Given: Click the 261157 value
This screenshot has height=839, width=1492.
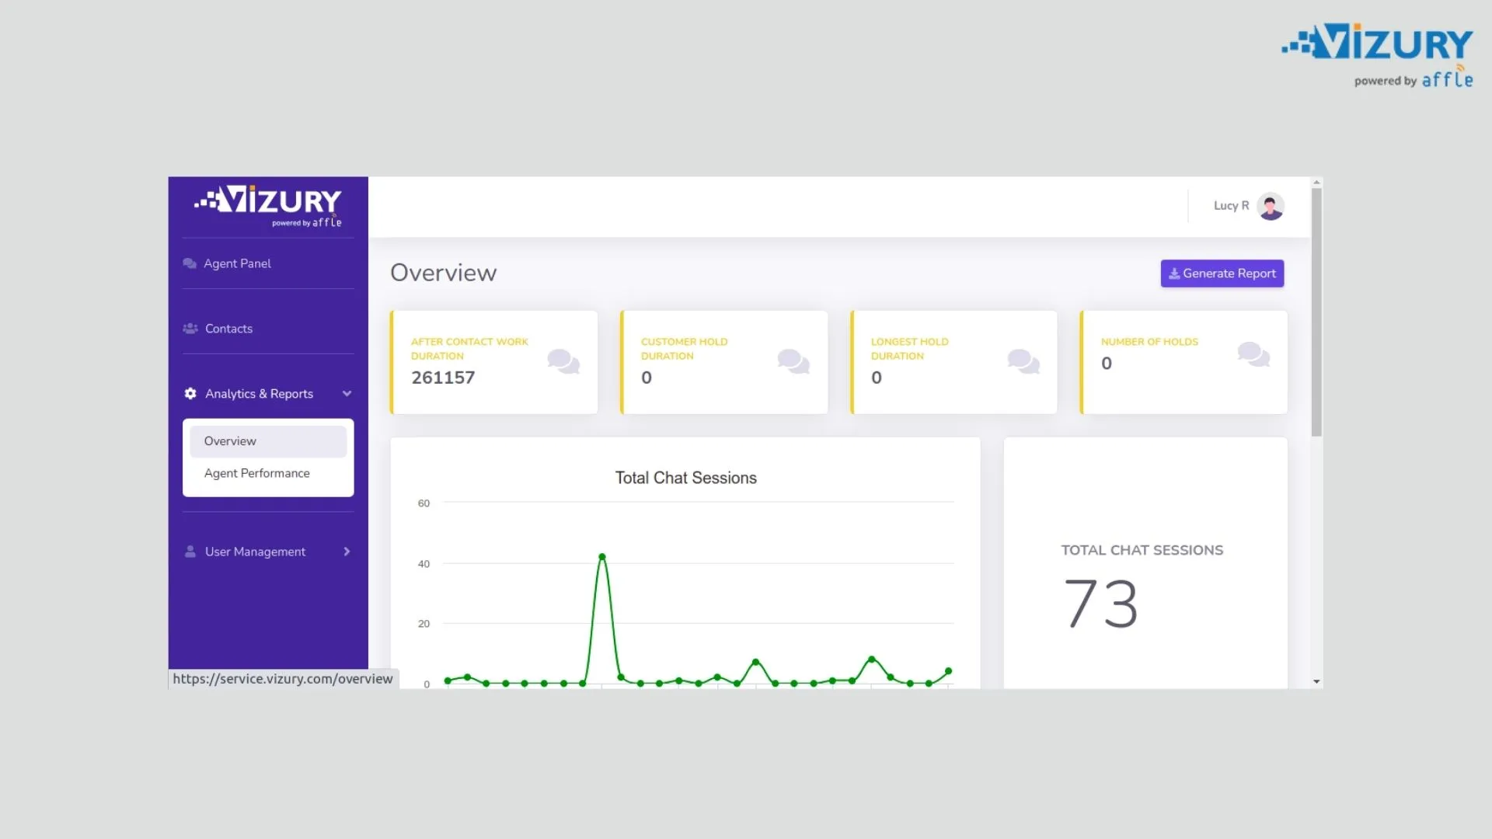Looking at the screenshot, I should [x=443, y=378].
